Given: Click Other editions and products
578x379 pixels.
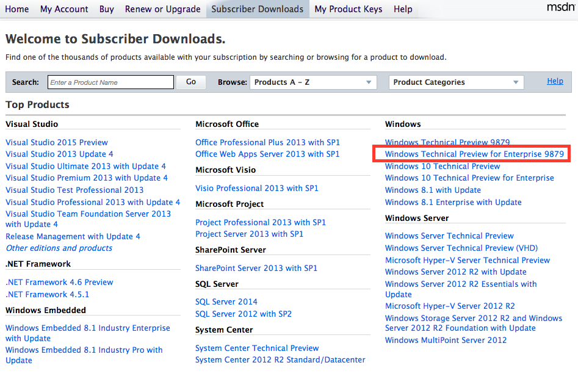Looking at the screenshot, I should pos(59,248).
